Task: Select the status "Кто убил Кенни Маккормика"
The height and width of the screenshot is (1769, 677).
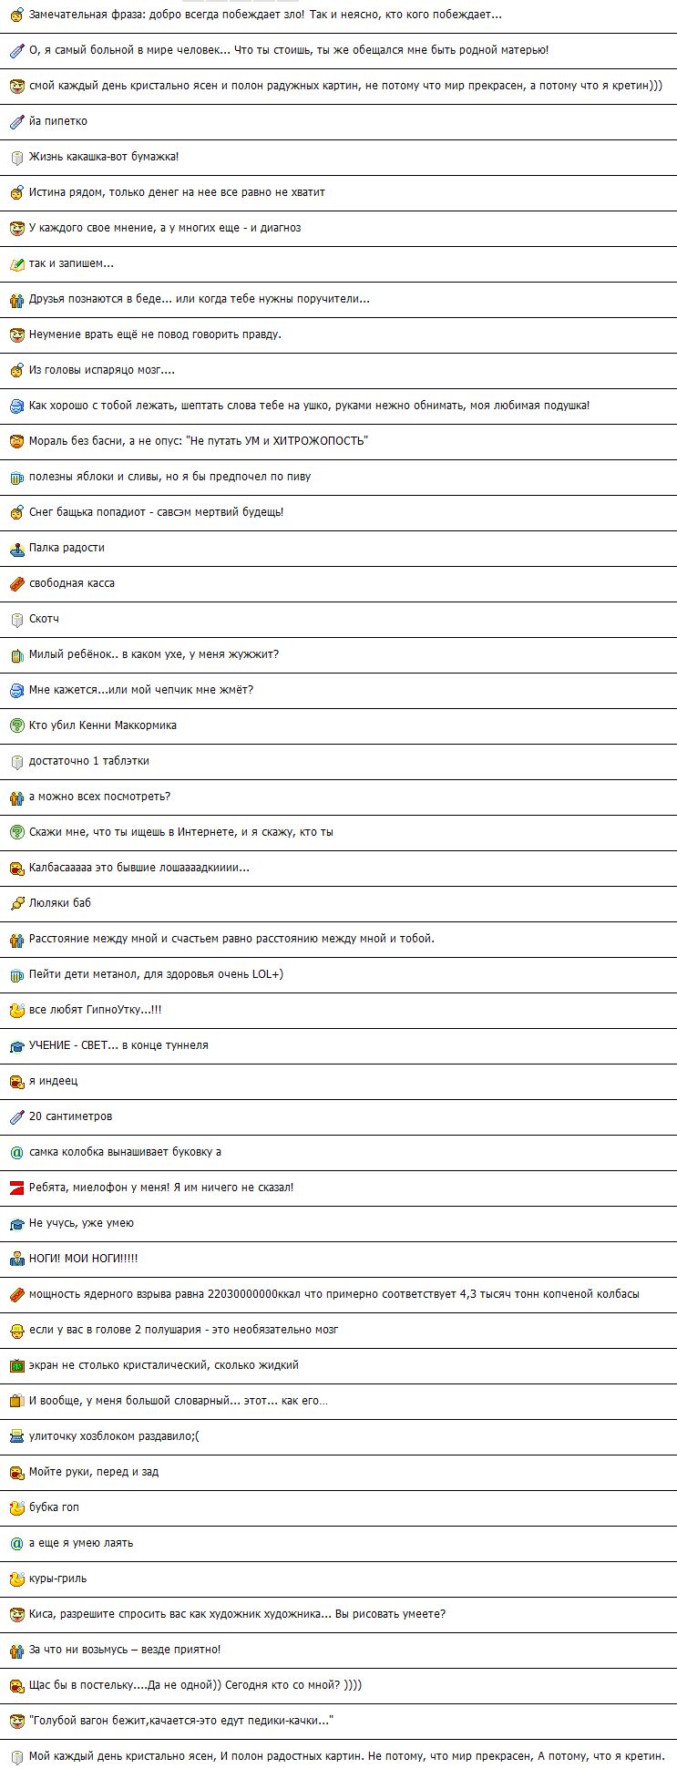Action: click(x=103, y=725)
